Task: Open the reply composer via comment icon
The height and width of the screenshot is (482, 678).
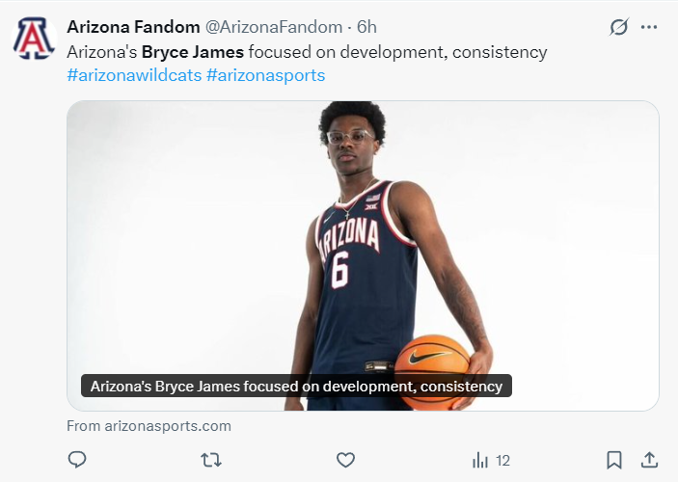Action: (x=77, y=460)
